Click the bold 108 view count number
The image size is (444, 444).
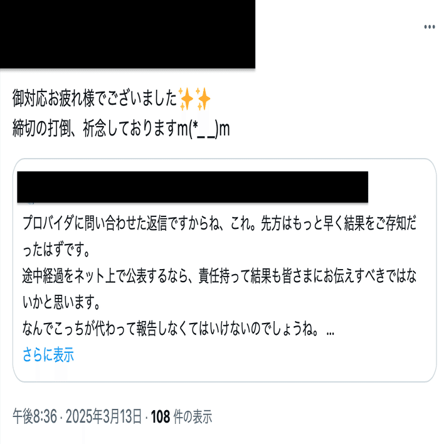point(161,416)
